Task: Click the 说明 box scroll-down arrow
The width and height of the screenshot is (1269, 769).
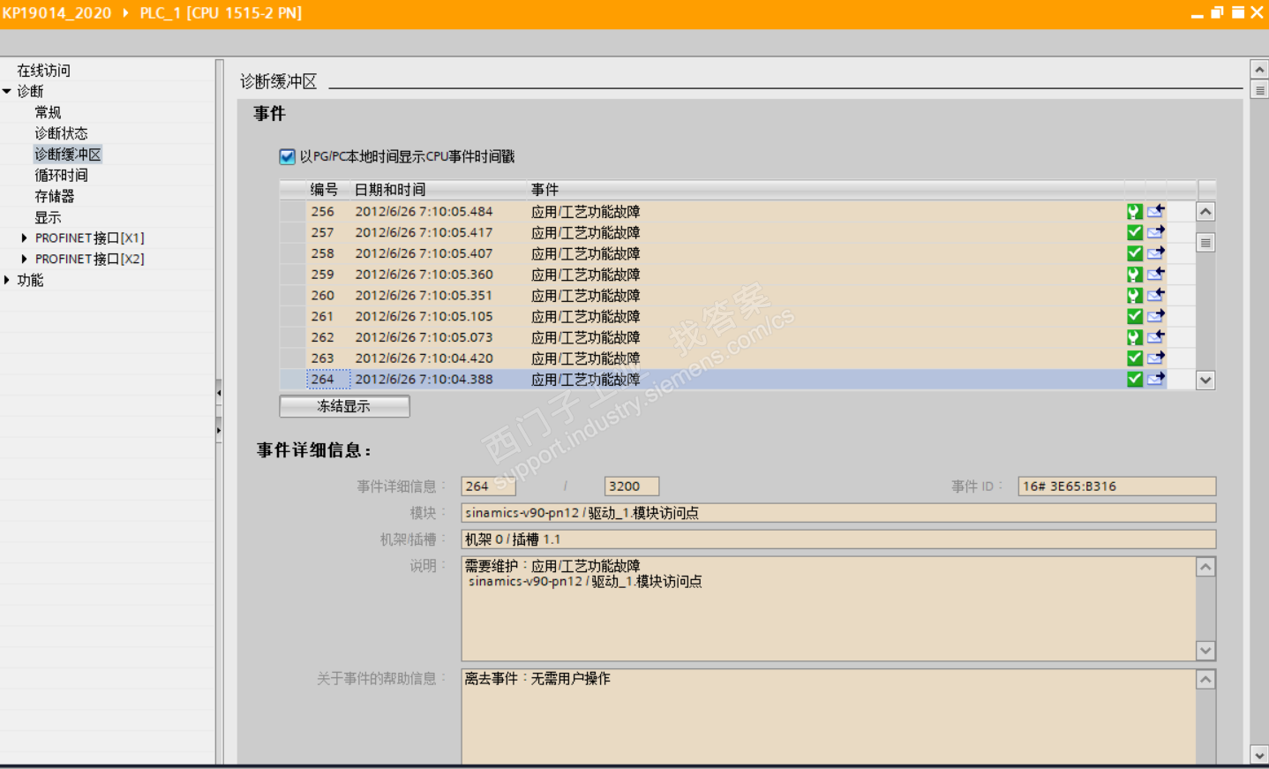Action: tap(1205, 651)
